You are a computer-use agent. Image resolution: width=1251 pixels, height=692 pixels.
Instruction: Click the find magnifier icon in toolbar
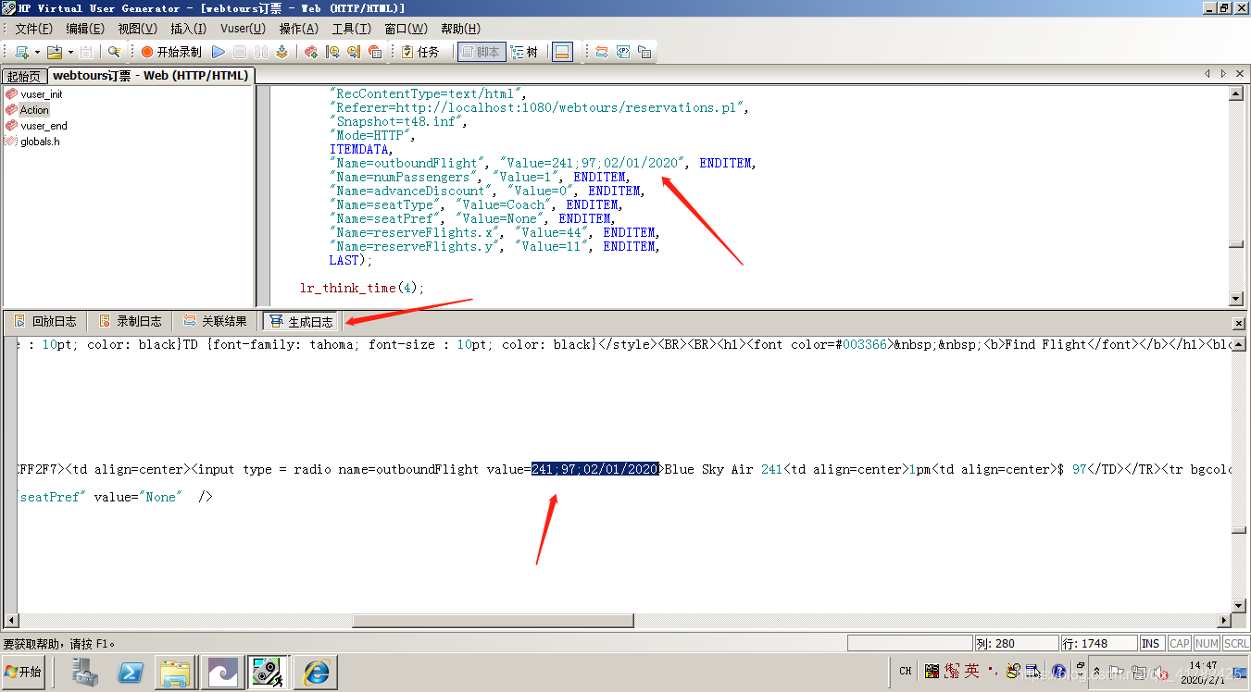tap(114, 52)
